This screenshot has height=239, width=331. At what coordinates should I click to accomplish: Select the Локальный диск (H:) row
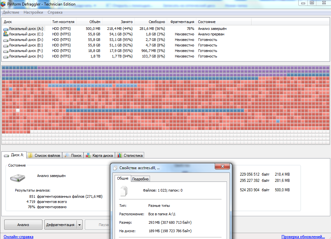point(127,56)
